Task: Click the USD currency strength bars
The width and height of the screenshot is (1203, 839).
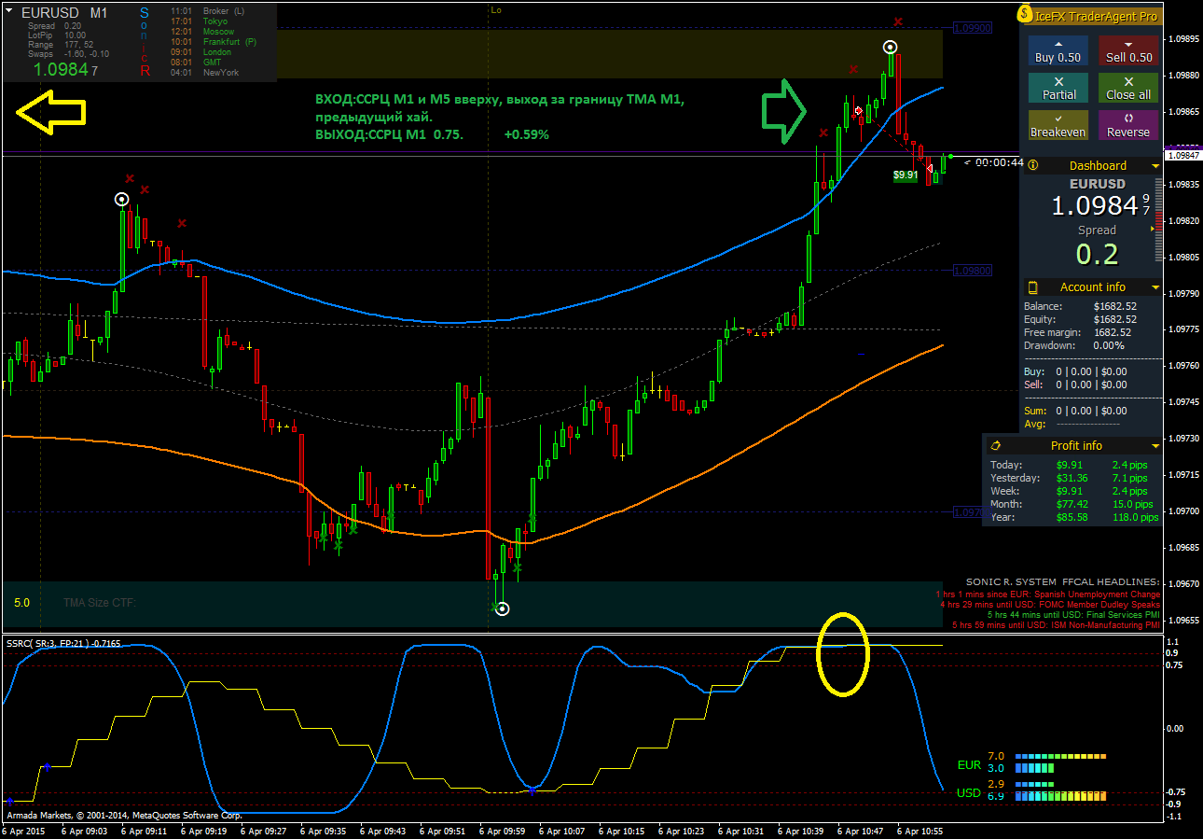Action: point(1059,790)
